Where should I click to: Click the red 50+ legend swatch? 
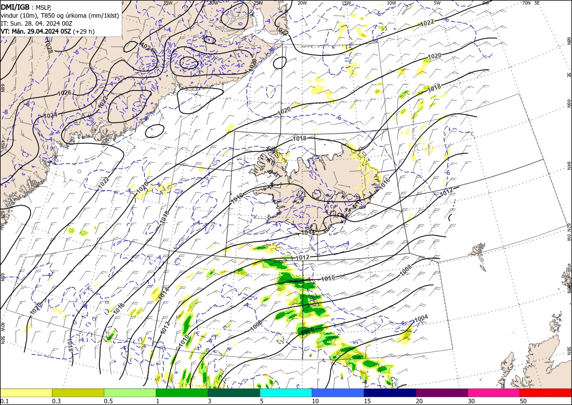(x=546, y=392)
